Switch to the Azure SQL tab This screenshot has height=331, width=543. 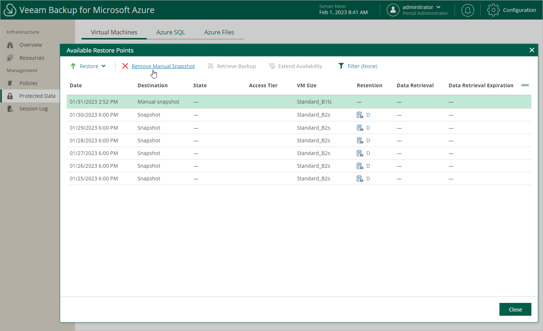tap(171, 32)
